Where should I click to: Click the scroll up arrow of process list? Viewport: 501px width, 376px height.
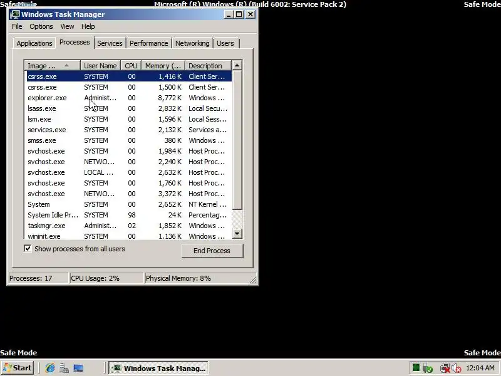click(237, 65)
